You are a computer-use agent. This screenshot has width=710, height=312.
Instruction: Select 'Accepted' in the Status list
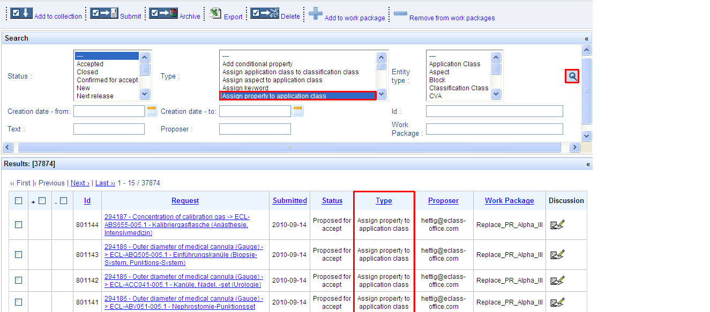pos(90,64)
